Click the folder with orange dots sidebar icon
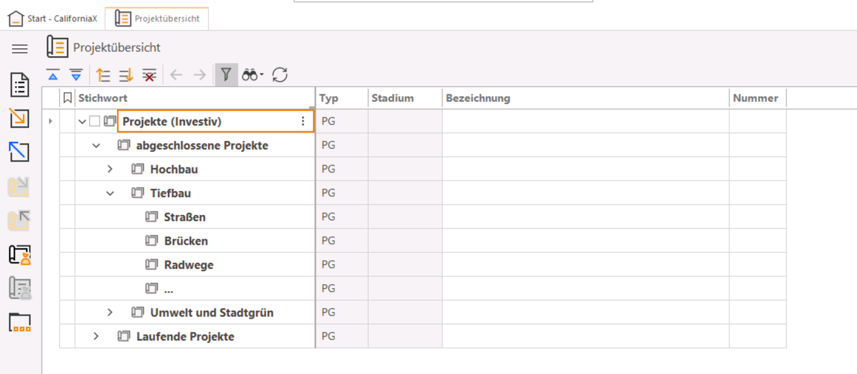Viewport: 857px width, 374px height. [20, 323]
